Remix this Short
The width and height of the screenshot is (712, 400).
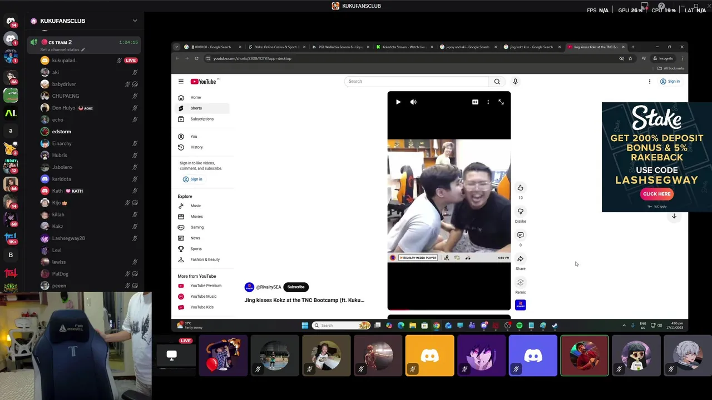coord(521,282)
